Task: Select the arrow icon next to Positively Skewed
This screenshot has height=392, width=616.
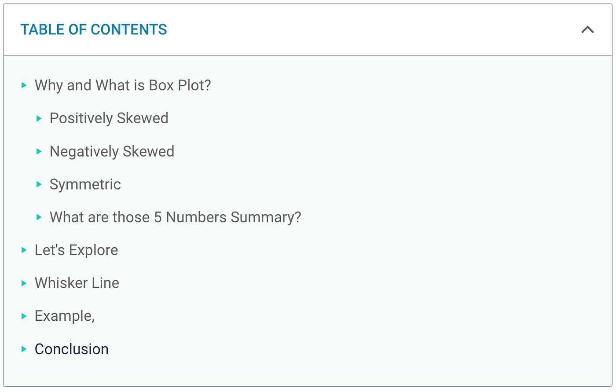Action: click(39, 118)
